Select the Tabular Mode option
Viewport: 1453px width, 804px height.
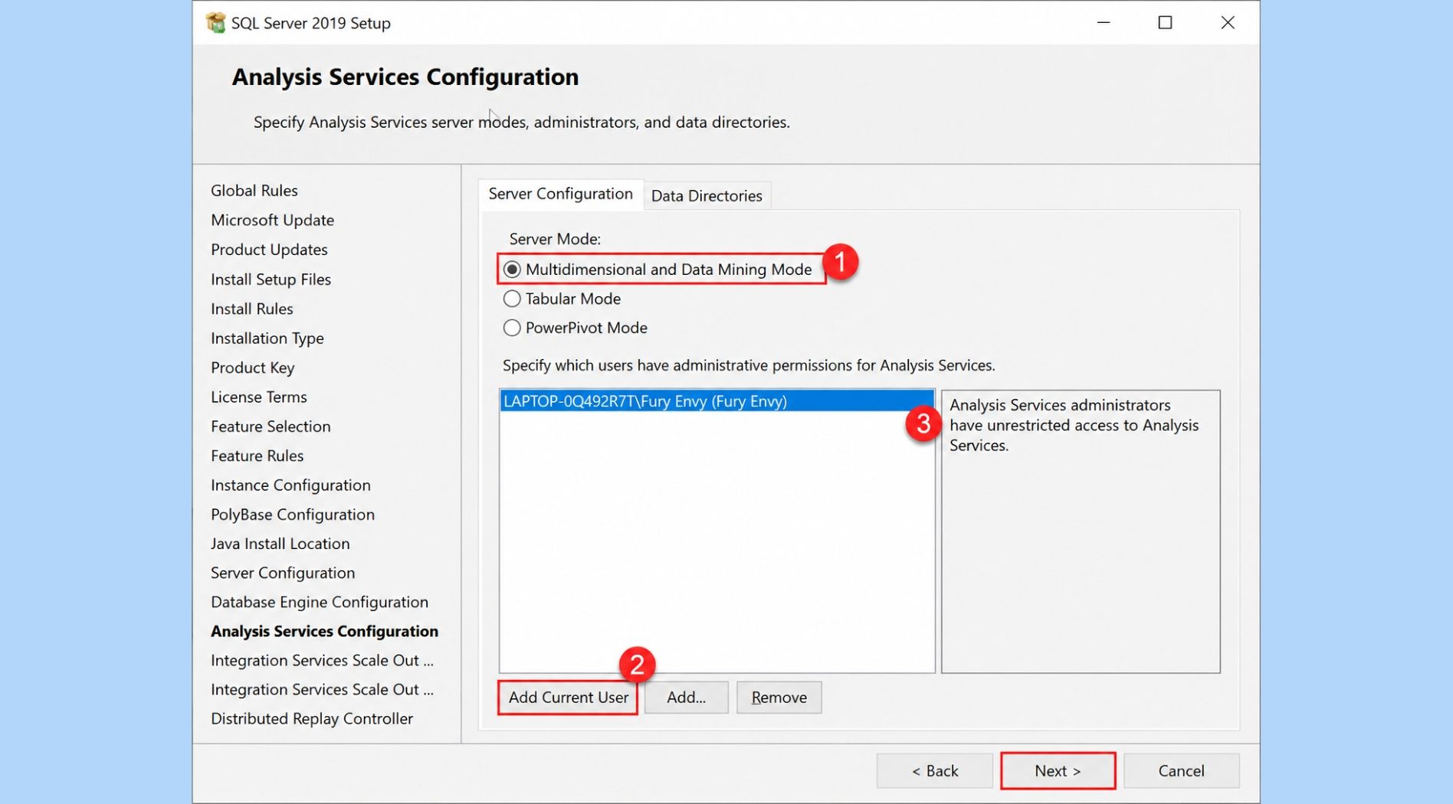tap(562, 299)
